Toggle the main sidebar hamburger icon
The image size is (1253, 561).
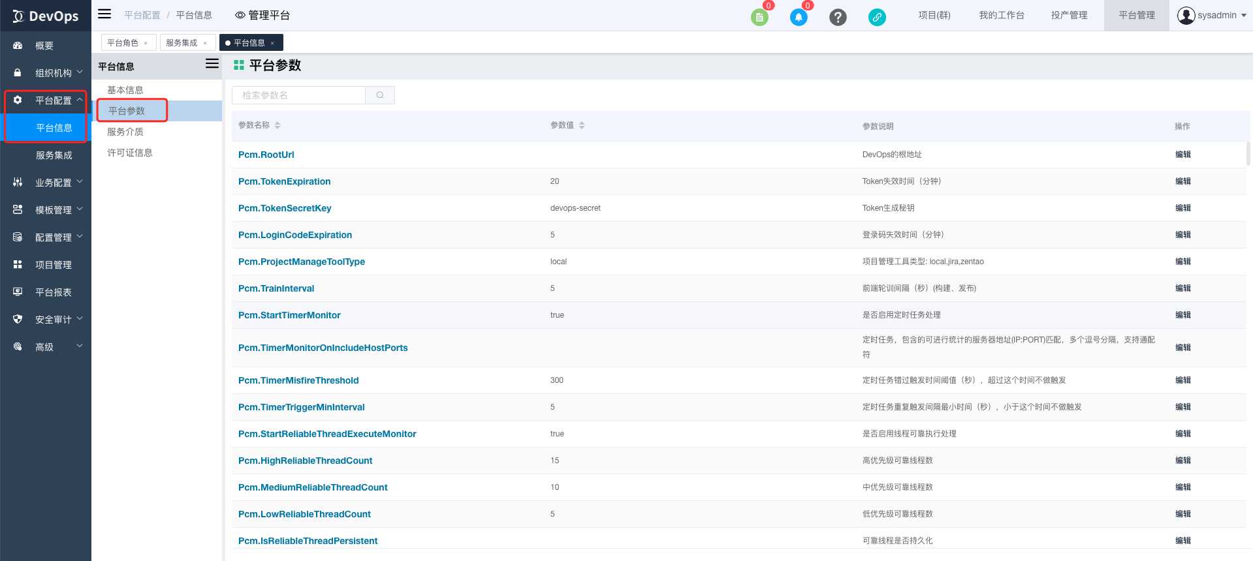(104, 14)
